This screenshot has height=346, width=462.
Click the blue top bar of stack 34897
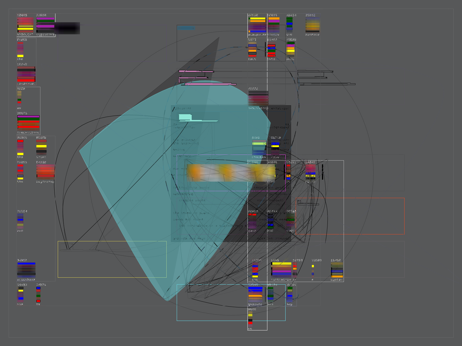(26, 264)
